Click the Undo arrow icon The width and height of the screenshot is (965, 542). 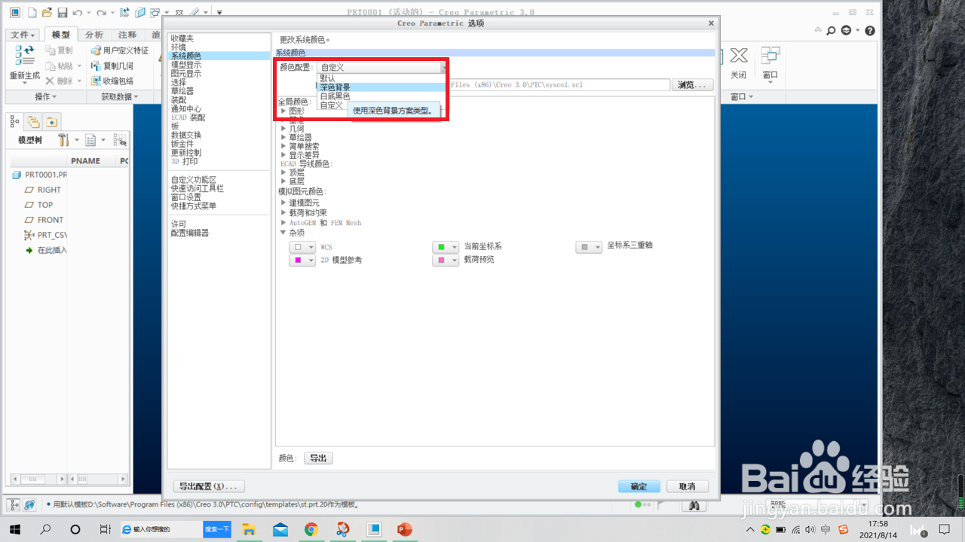tap(77, 12)
